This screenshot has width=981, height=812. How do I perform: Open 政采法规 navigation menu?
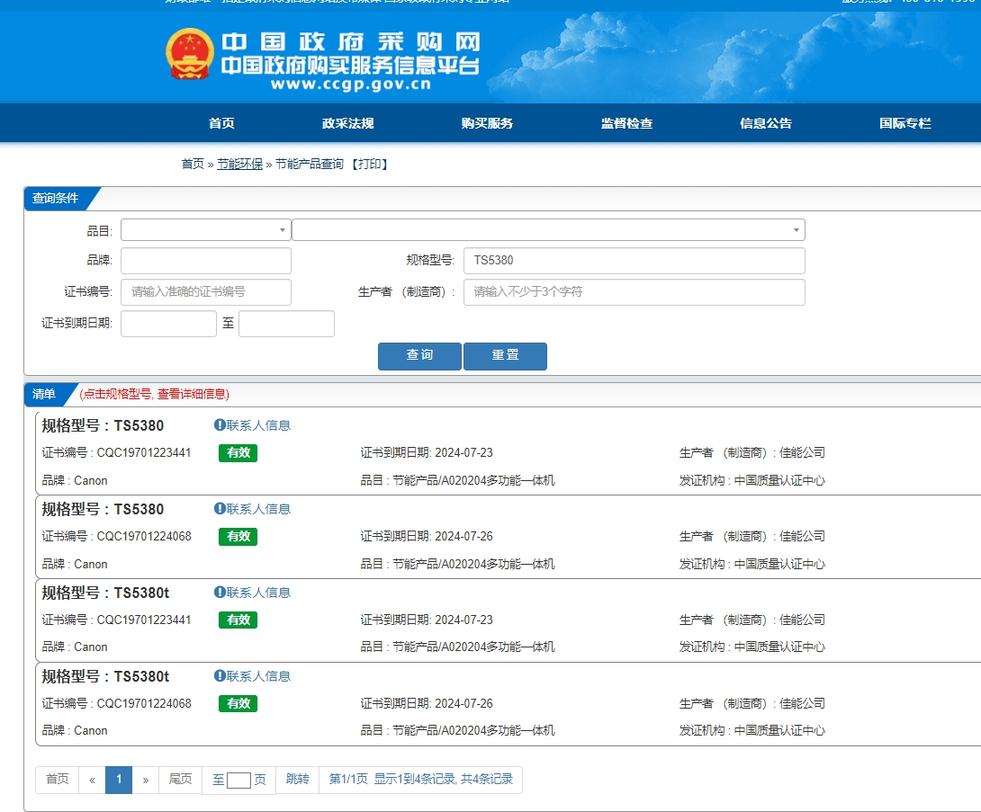(348, 123)
